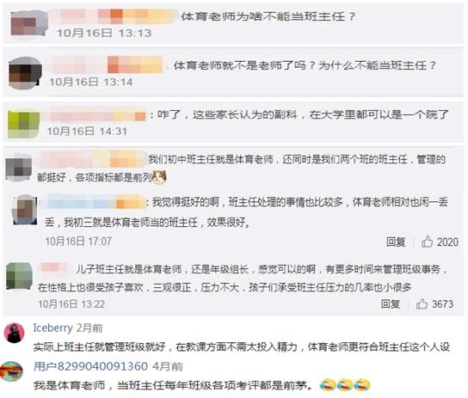Click green avatar of the 14:31 commenter

tap(23, 124)
